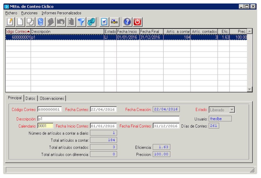Click the application icon in title bar
Image resolution: width=261 pixels, height=178 pixels.
click(x=7, y=7)
